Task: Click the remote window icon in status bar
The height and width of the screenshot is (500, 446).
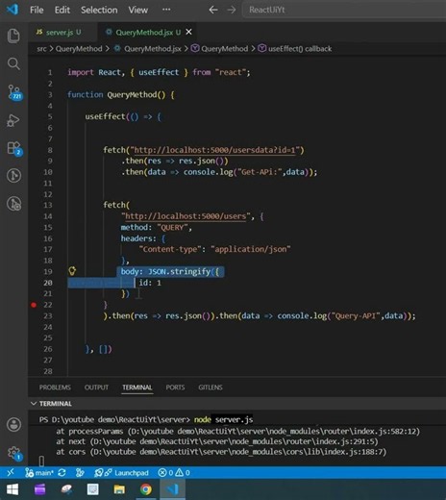Action: 11,472
